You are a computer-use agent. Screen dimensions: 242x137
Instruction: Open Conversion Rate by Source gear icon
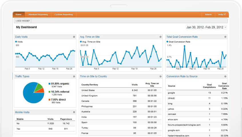pos(225,76)
